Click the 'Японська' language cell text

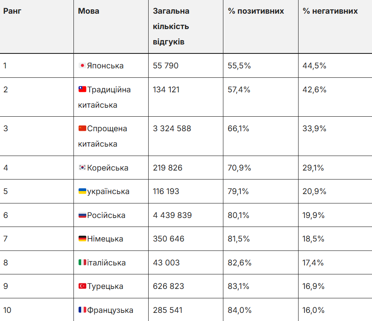point(105,66)
